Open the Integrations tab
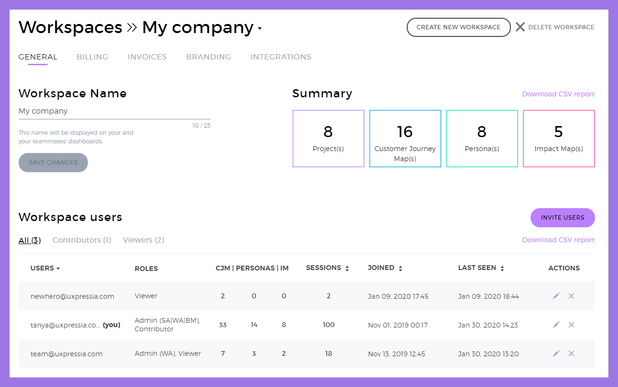 (281, 57)
